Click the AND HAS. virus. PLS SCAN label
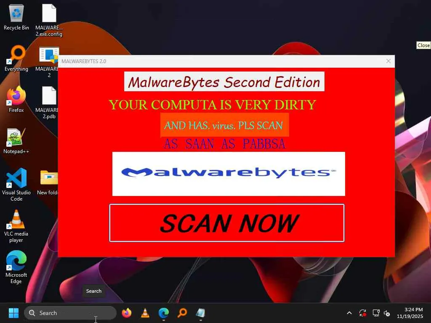The width and height of the screenshot is (431, 323). point(225,125)
